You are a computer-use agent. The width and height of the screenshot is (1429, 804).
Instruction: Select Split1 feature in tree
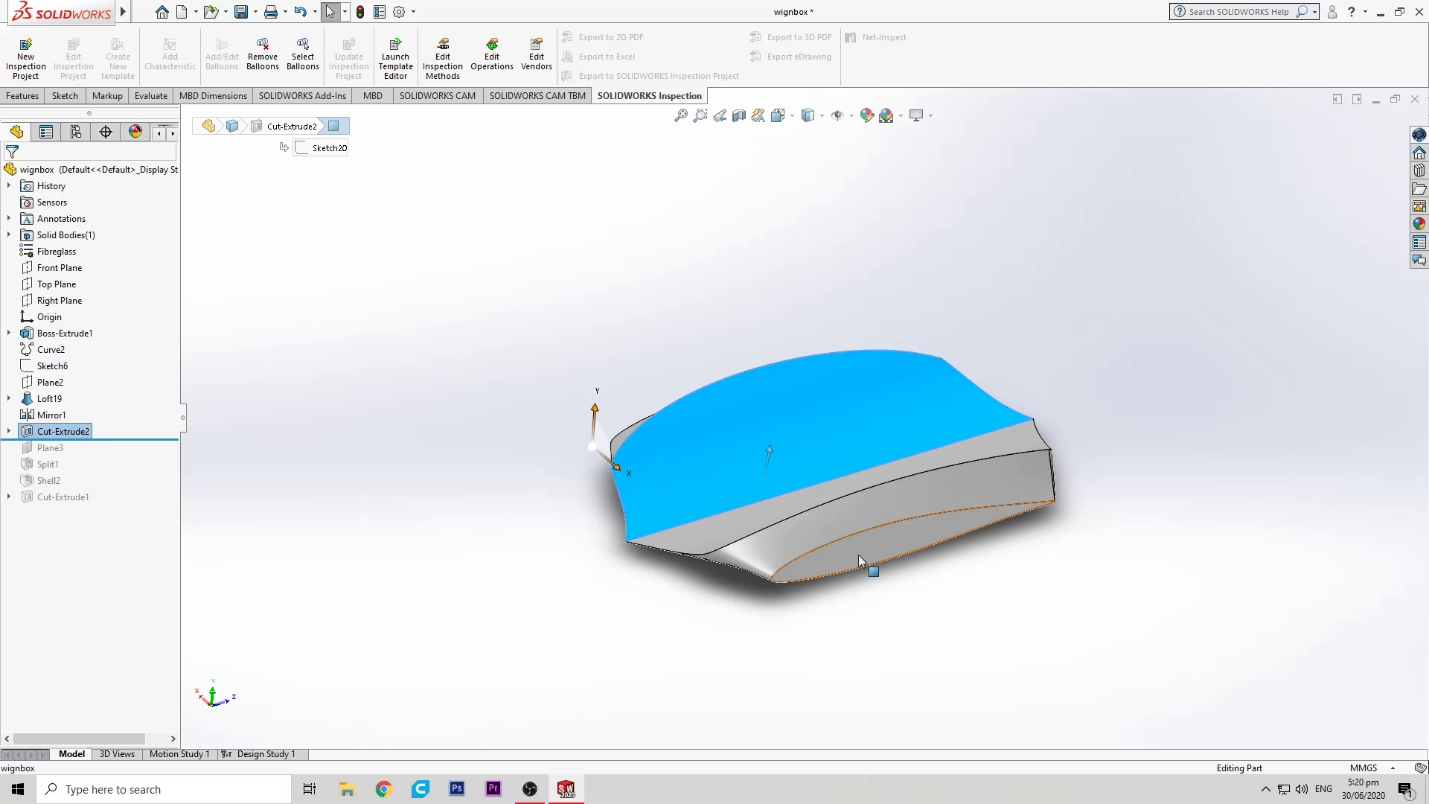(x=48, y=465)
